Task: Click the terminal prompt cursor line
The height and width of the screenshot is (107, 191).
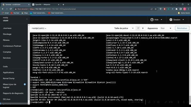Action: click(40, 102)
